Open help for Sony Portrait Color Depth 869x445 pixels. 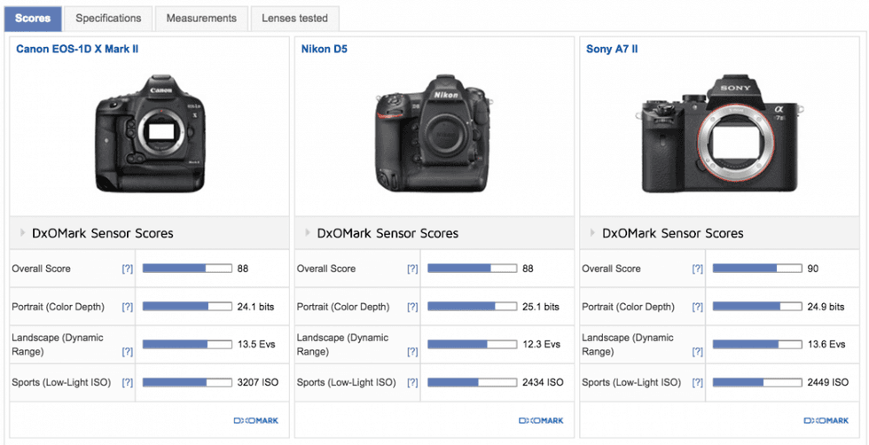[698, 307]
